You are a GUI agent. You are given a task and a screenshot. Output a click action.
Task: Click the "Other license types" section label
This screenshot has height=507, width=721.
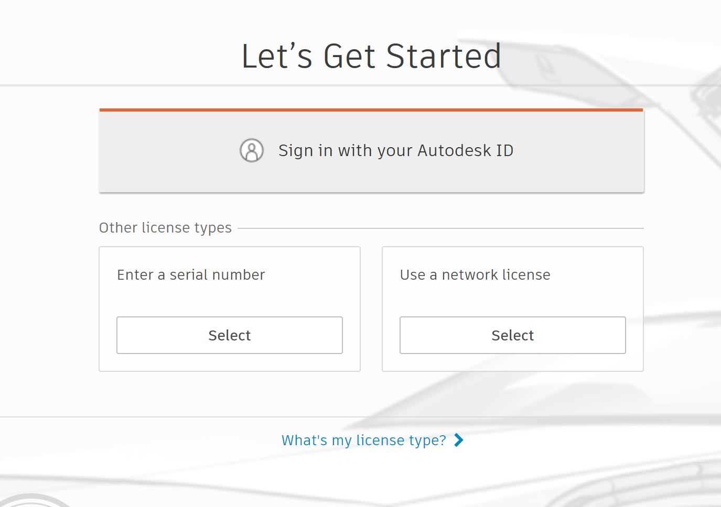click(x=165, y=228)
